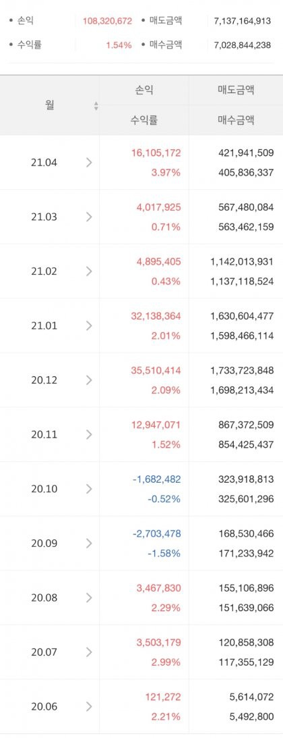
Task: Click the 수익률 column header
Action: 144,120
